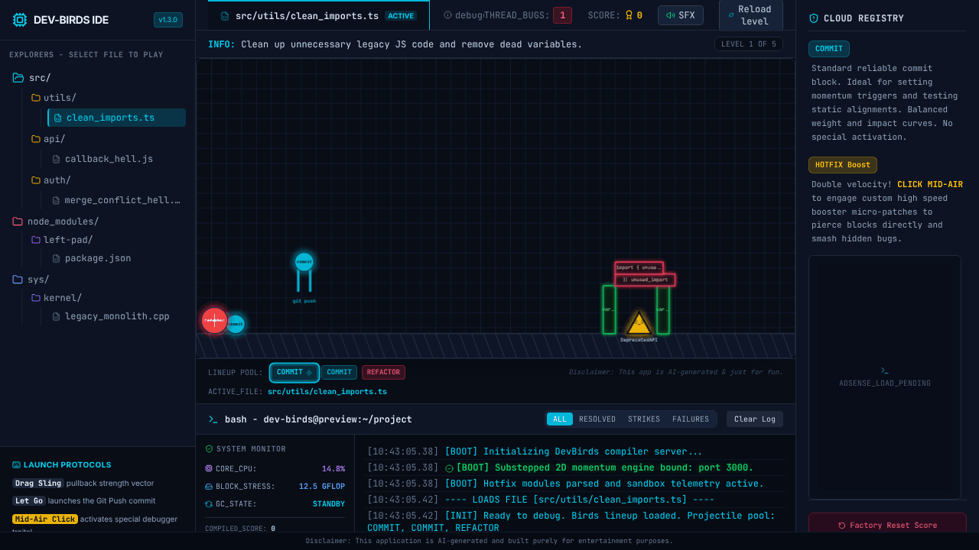Viewport: 979px width, 550px height.
Task: Click the green check BOOT log icon
Action: [449, 468]
